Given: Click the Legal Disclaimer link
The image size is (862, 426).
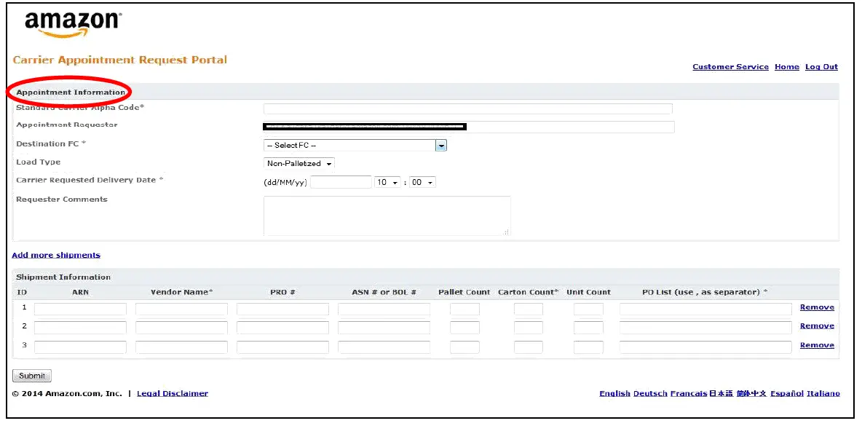Looking at the screenshot, I should pyautogui.click(x=172, y=393).
